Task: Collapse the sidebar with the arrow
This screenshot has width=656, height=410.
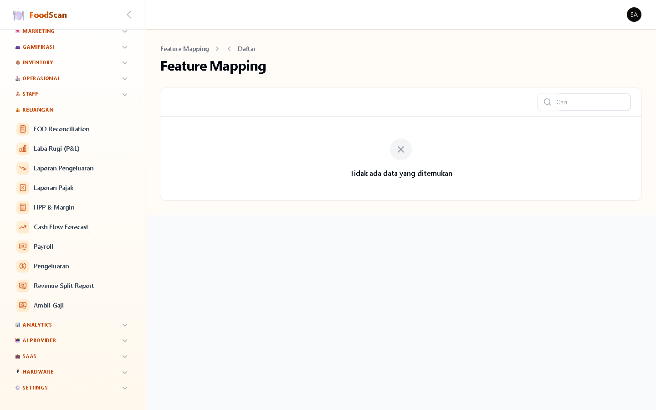Action: pos(129,15)
